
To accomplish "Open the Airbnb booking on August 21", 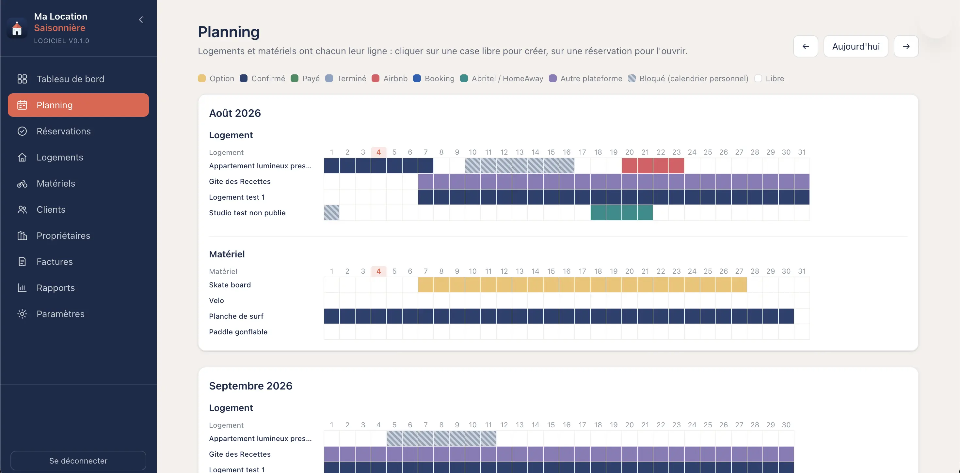I will [645, 166].
